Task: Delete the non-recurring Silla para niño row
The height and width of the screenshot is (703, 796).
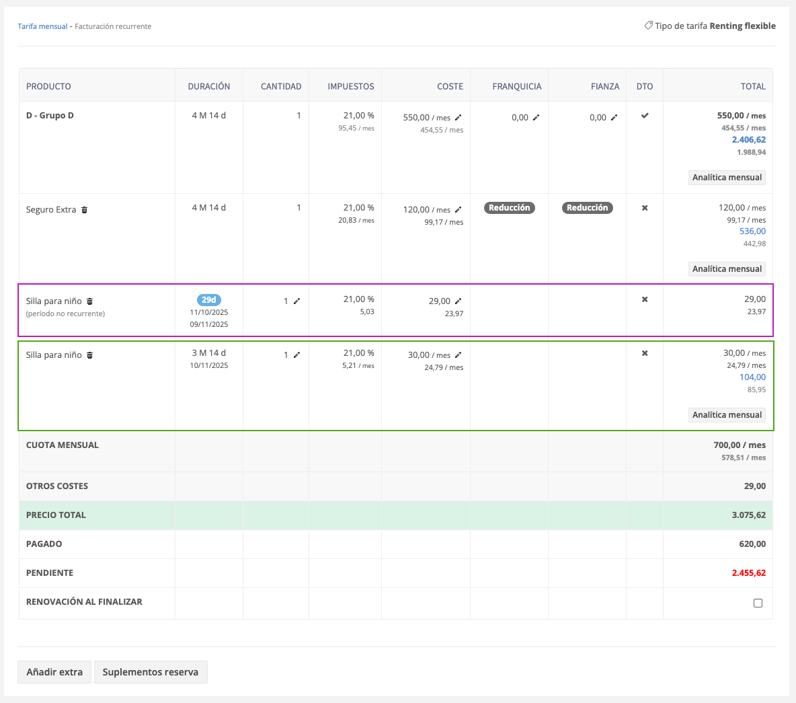Action: (x=90, y=301)
